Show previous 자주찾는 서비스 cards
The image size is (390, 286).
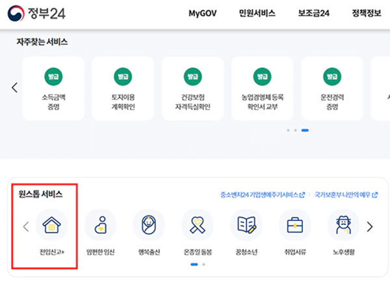(15, 88)
